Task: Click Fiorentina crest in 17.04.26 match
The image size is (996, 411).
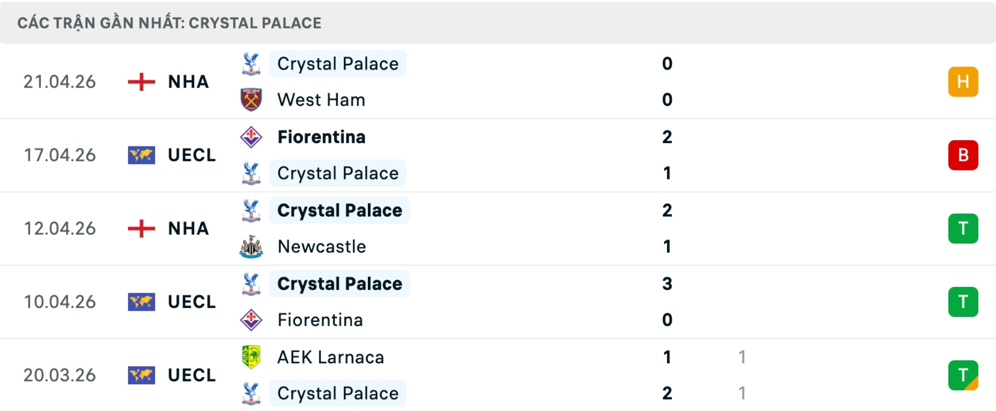Action: 251,137
